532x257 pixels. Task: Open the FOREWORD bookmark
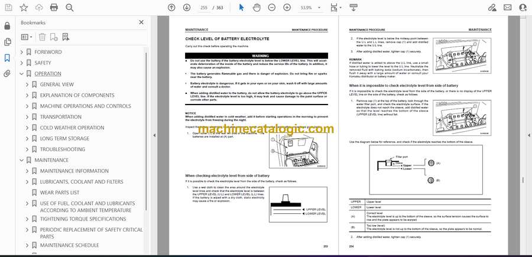48,52
